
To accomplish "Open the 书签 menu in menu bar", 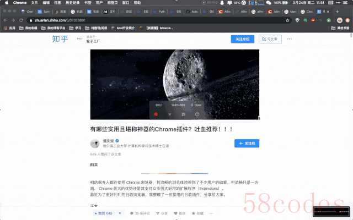I will tap(88, 3).
